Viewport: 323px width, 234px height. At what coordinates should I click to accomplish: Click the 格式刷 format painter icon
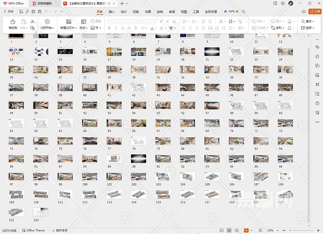(13, 22)
